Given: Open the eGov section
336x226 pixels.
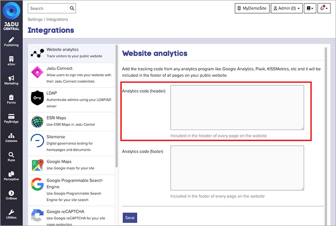Looking at the screenshot, I should coord(11,61).
